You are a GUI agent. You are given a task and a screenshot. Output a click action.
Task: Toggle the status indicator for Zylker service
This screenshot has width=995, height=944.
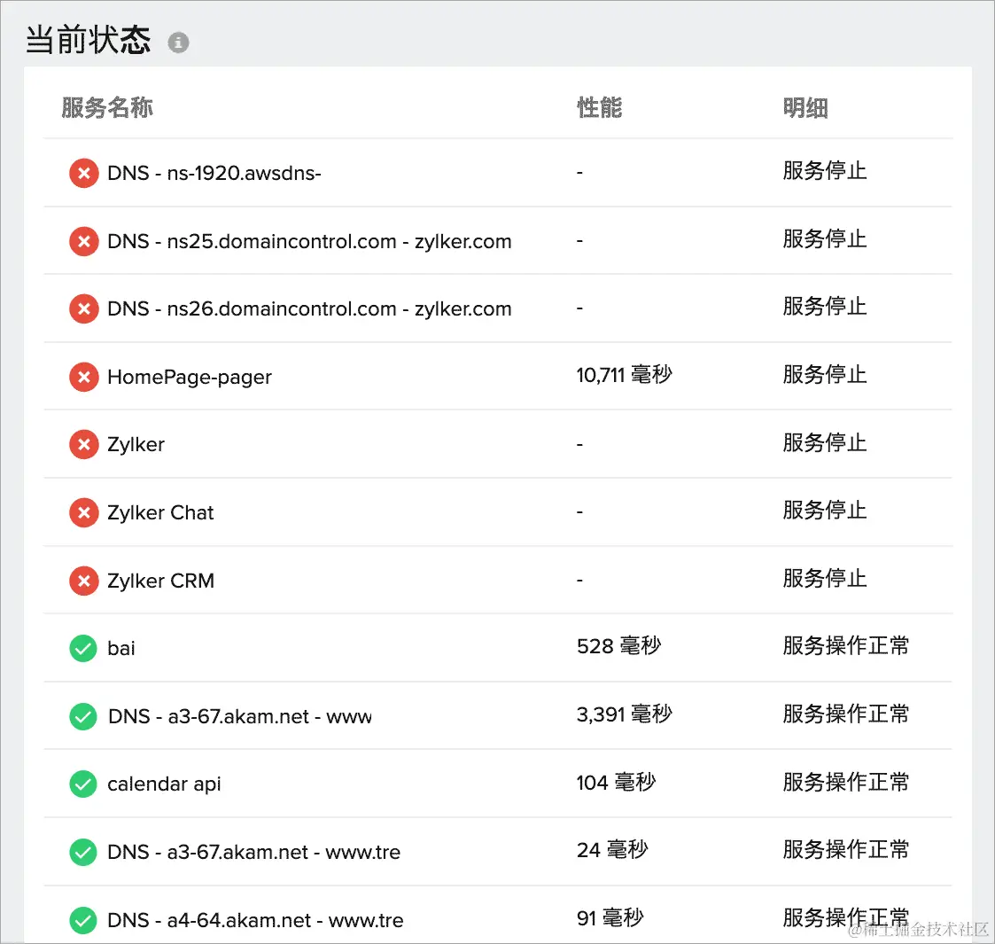click(x=83, y=444)
